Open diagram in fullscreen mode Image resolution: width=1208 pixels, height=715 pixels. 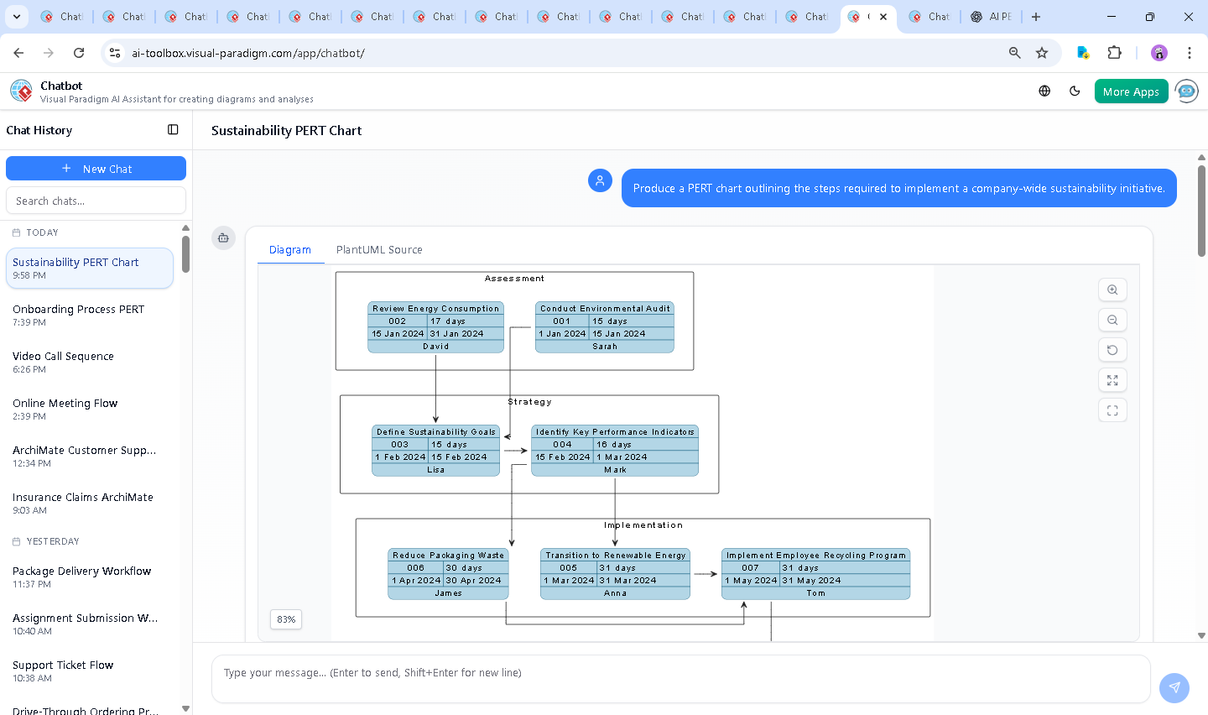[1112, 410]
